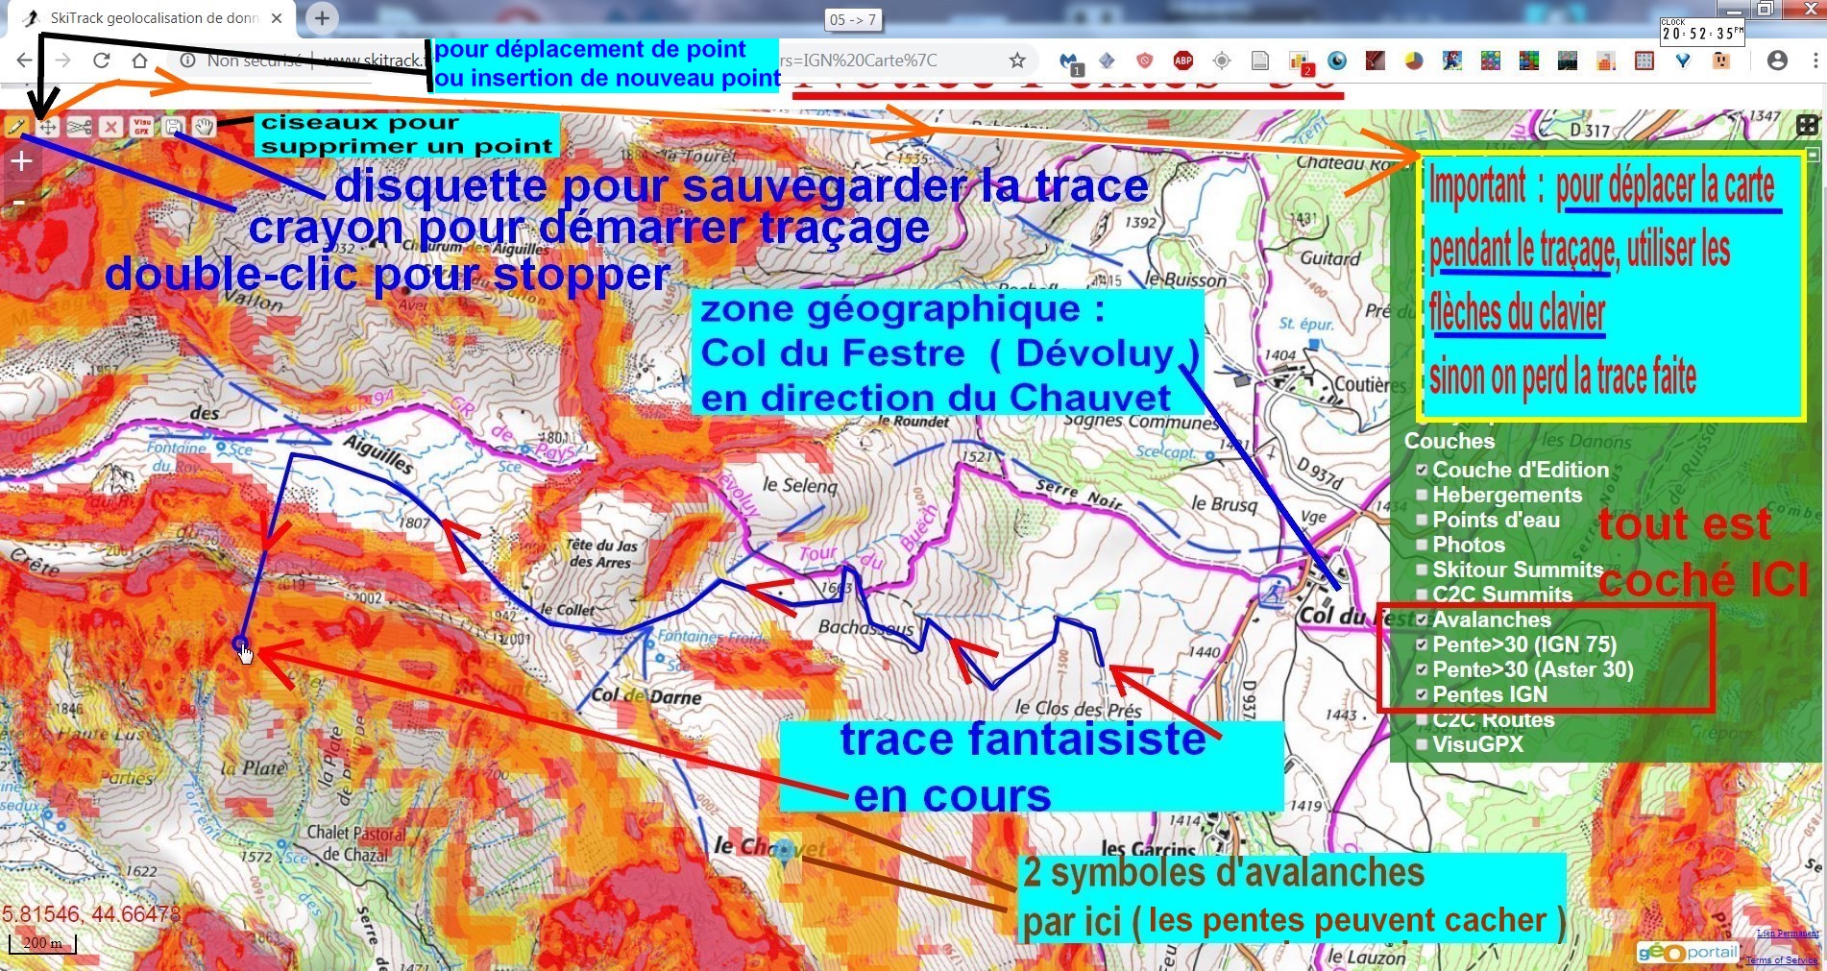
Task: Save the trace with the diskette icon
Action: point(173,126)
